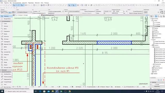Open the Project Map view in Navigator

(156, 16)
